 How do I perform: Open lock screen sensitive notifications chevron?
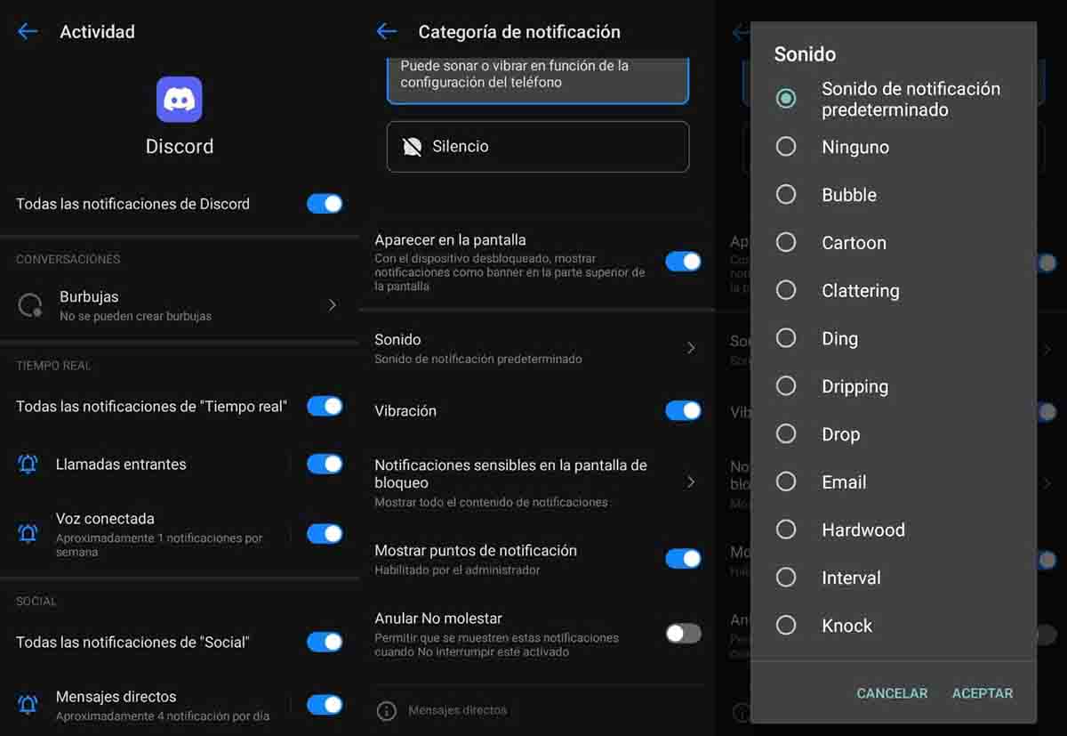[x=691, y=481]
